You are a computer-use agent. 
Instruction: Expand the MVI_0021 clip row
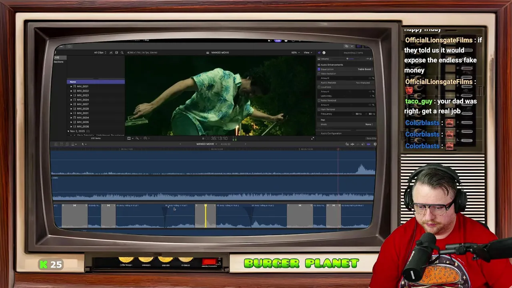click(x=71, y=86)
